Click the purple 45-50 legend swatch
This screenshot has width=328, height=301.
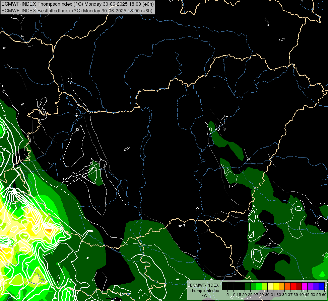311,286
